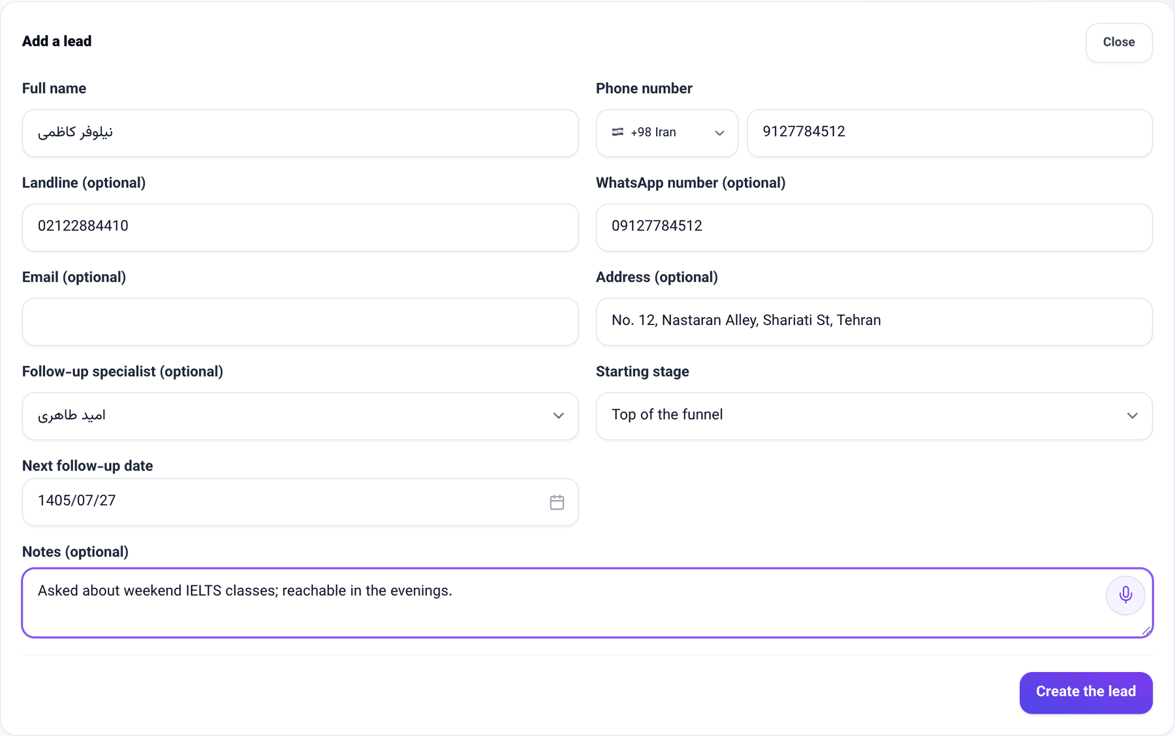Image resolution: width=1175 pixels, height=736 pixels.
Task: Click the Address input field
Action: pyautogui.click(x=874, y=322)
